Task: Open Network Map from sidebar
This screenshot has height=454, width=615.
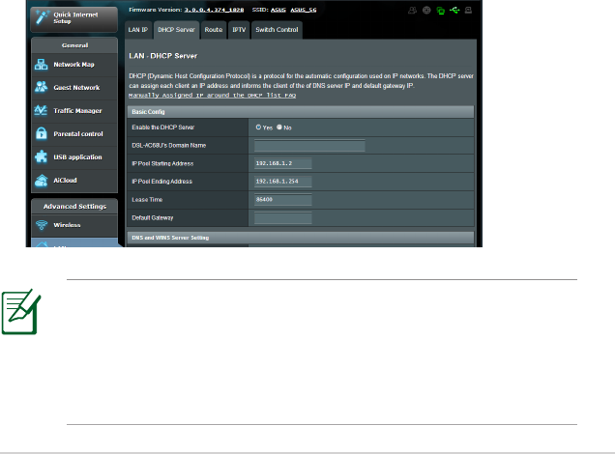Action: pyautogui.click(x=74, y=65)
